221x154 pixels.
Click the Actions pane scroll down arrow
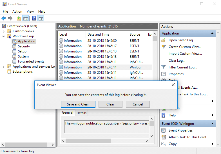pos(218,144)
